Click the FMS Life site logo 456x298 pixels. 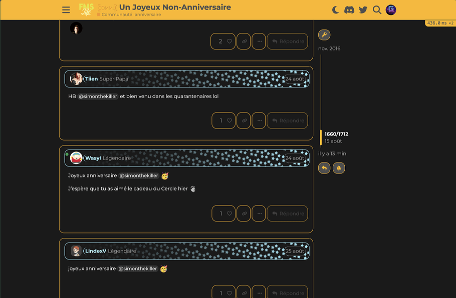click(x=86, y=9)
